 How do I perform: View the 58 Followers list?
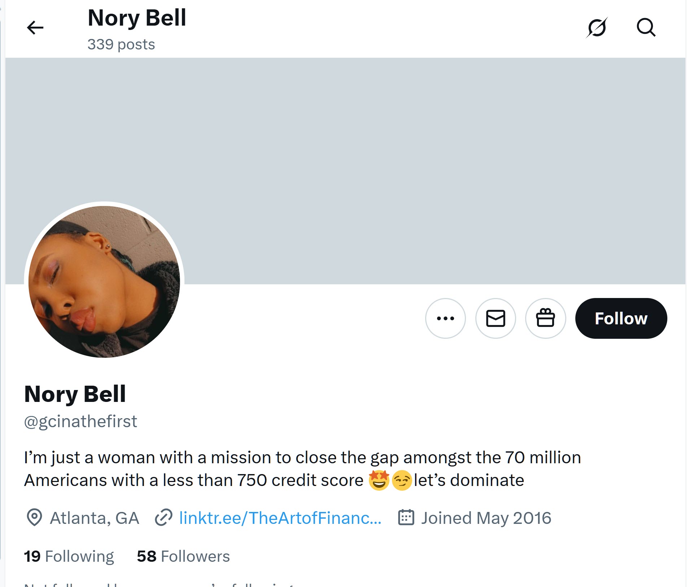pos(183,556)
